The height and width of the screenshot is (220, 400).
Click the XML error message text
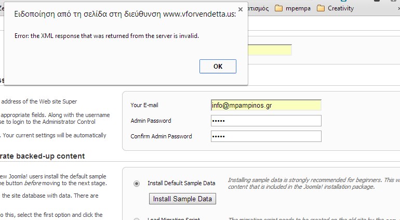point(108,36)
